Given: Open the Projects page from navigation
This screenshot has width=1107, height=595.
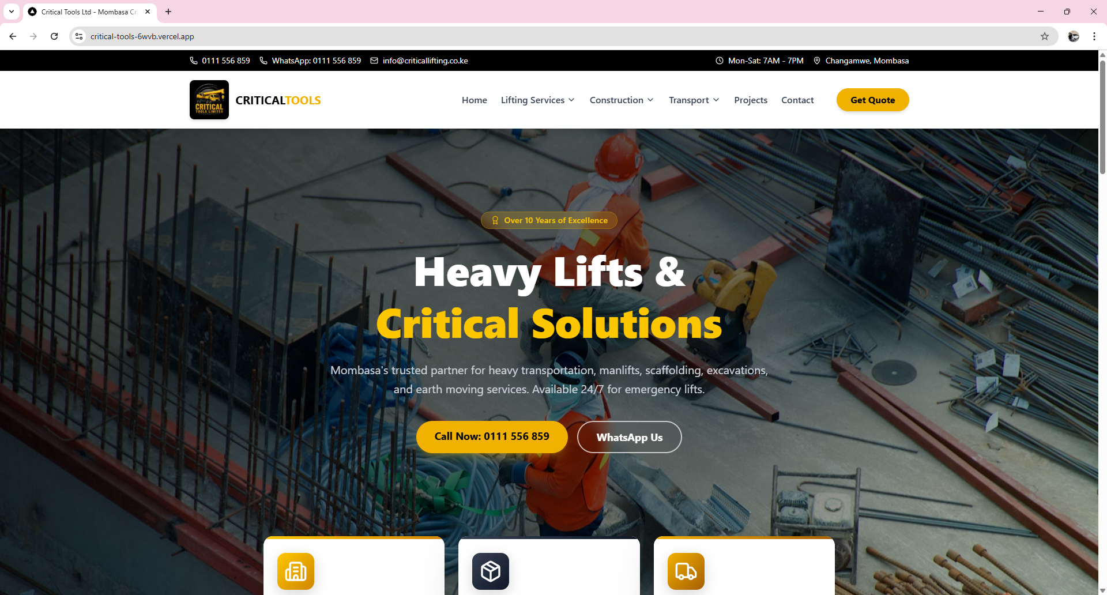Looking at the screenshot, I should pyautogui.click(x=750, y=100).
